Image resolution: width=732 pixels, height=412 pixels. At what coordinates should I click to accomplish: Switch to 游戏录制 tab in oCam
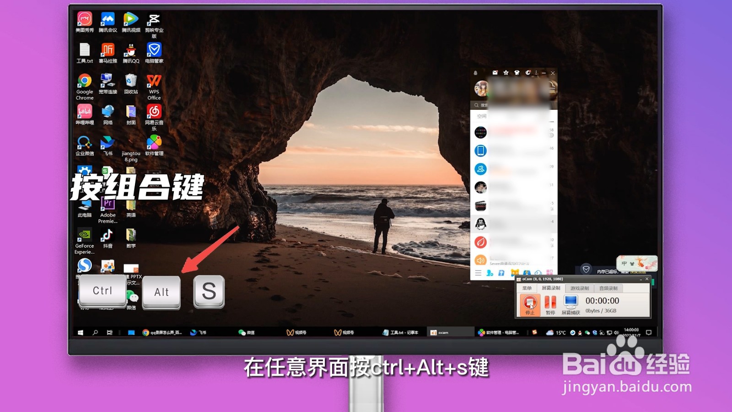[x=580, y=288]
